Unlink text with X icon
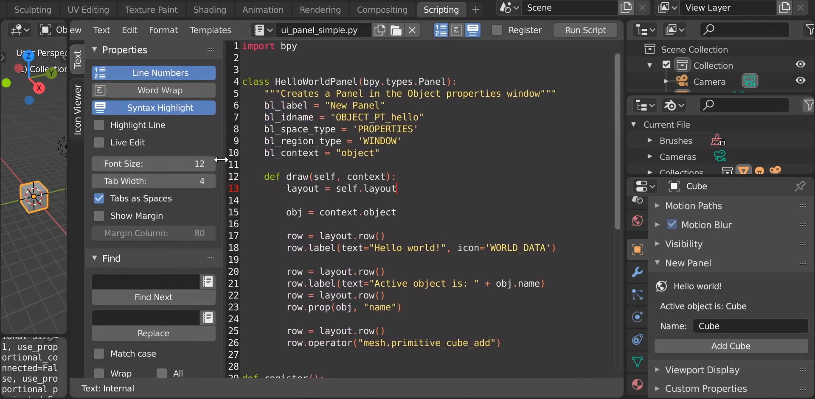The height and width of the screenshot is (399, 815). click(412, 30)
